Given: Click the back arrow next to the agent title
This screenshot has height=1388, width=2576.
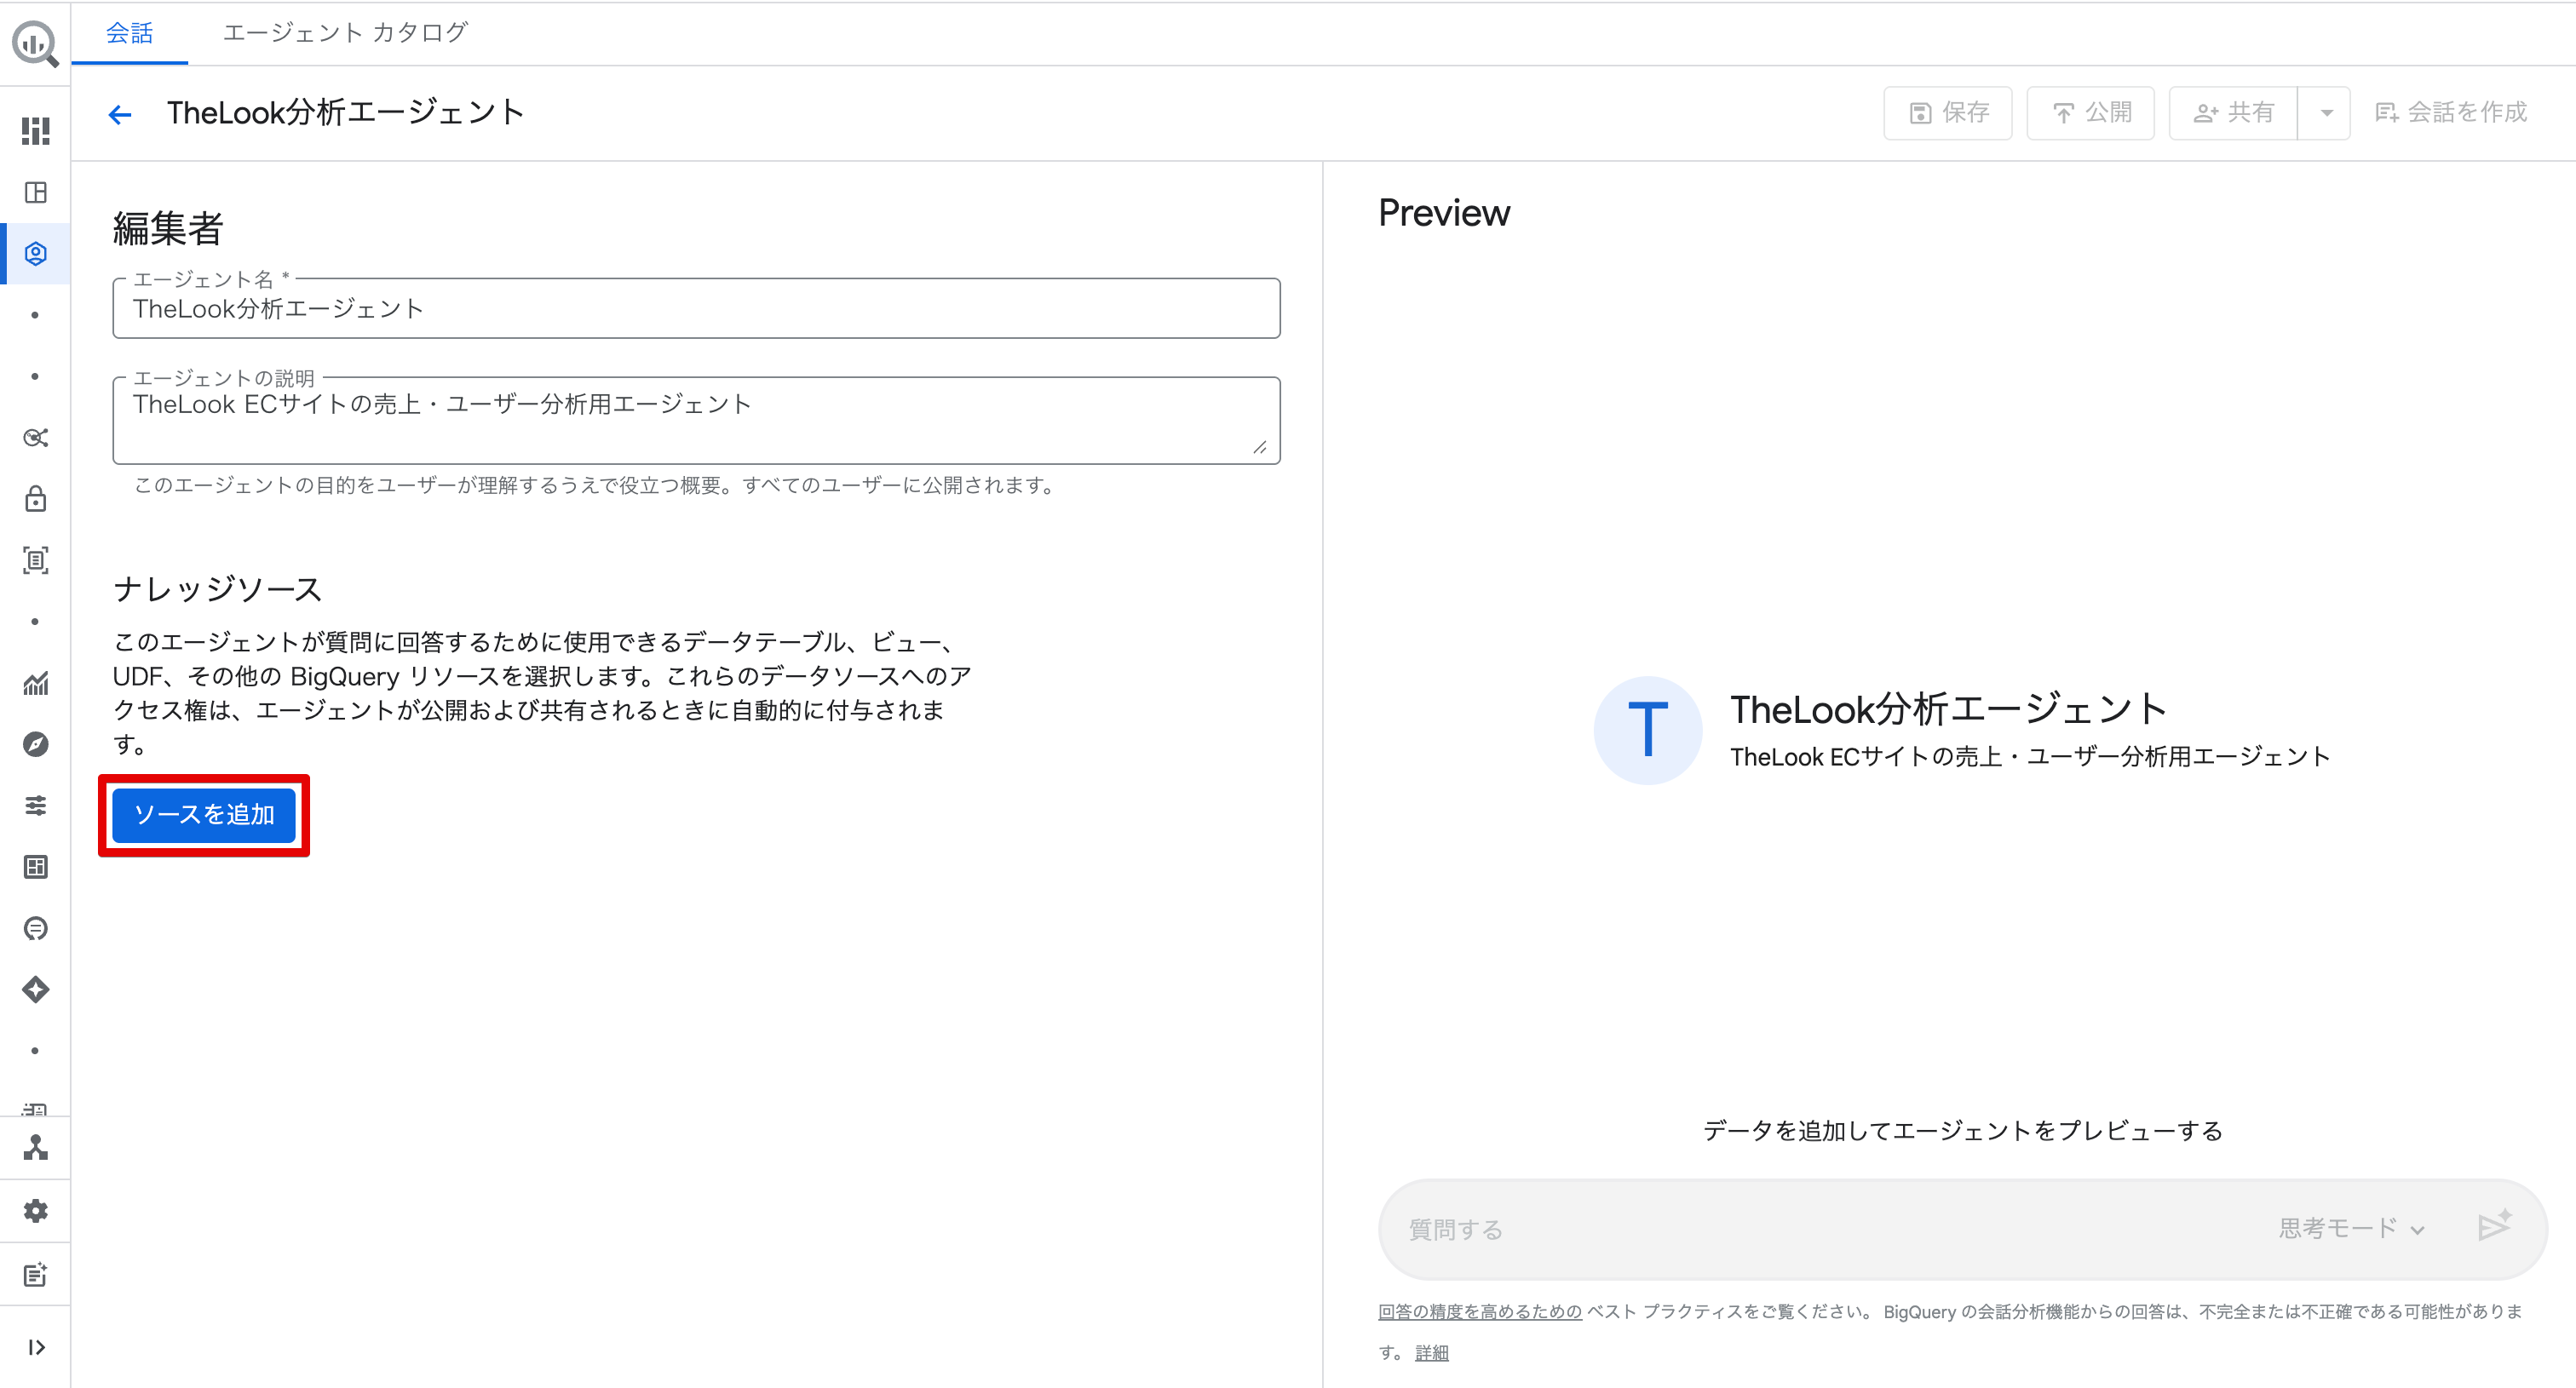Looking at the screenshot, I should pos(119,113).
